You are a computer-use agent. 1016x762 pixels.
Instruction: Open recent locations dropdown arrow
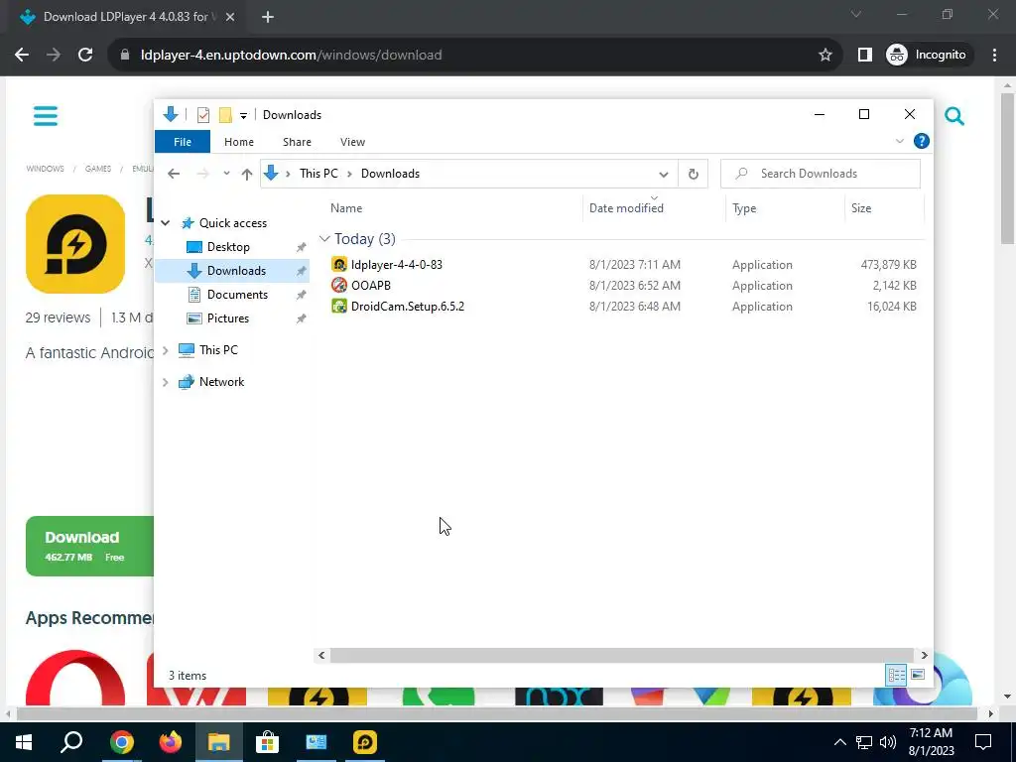tap(226, 174)
